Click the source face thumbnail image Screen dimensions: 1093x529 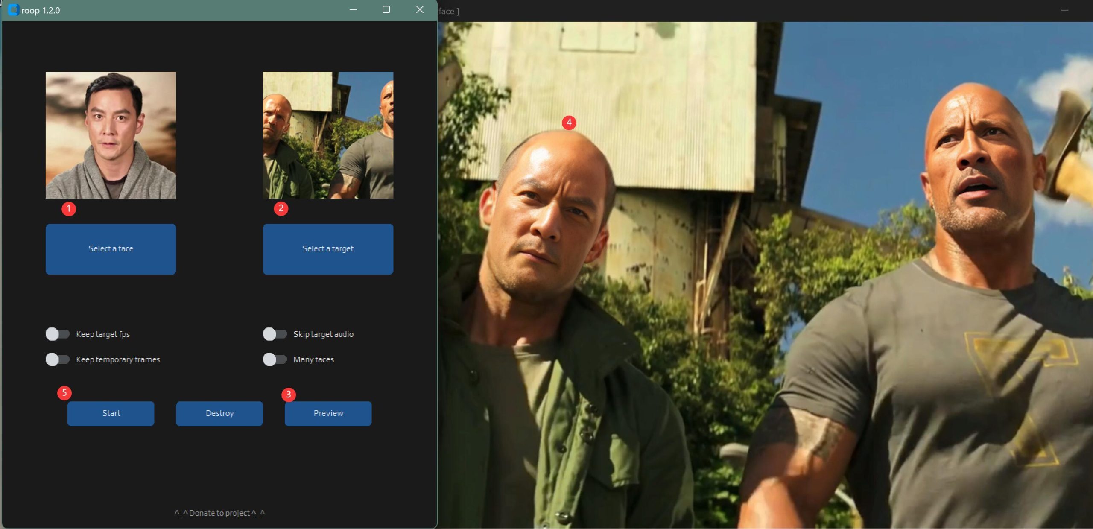tap(111, 135)
